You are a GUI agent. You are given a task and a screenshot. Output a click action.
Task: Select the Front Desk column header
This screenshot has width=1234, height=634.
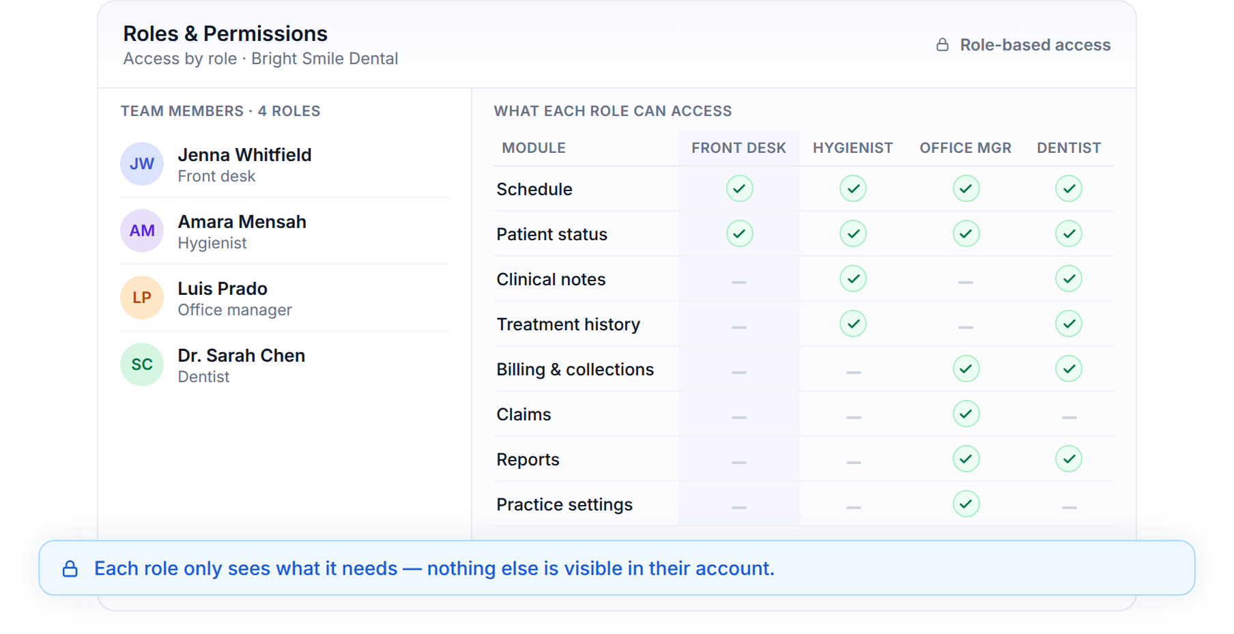738,148
